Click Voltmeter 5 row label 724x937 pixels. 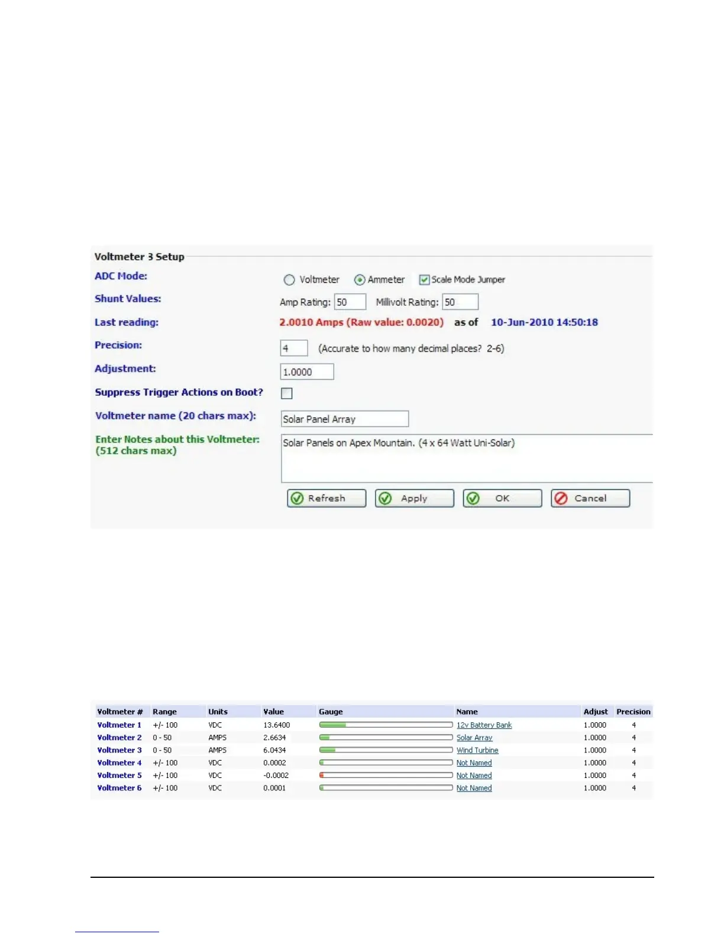click(119, 776)
